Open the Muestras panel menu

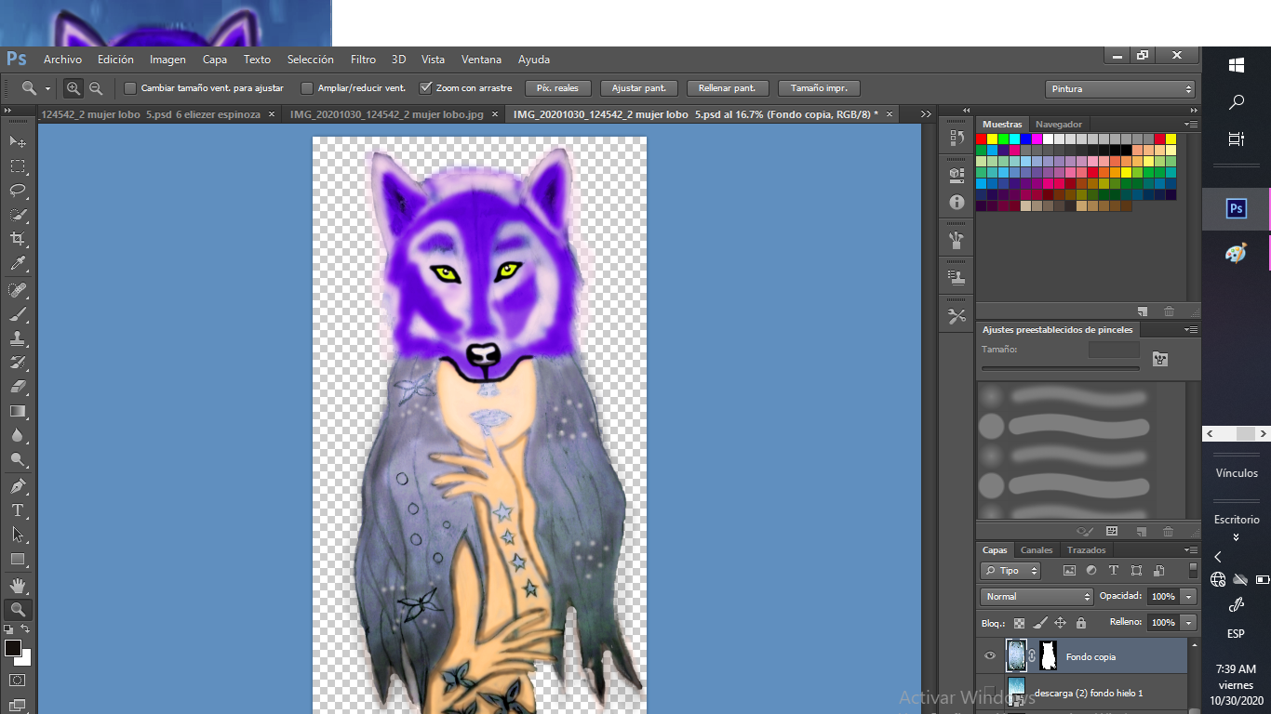point(1191,124)
